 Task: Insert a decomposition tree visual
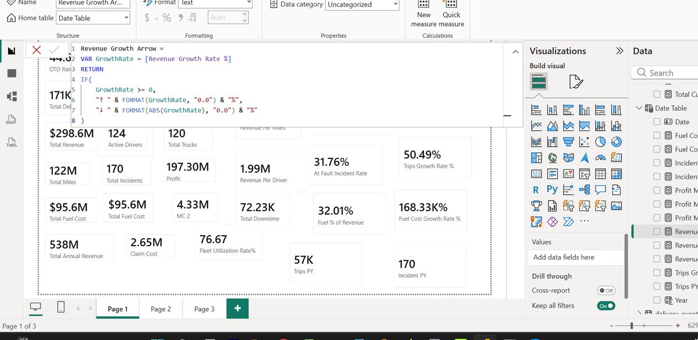(x=585, y=190)
